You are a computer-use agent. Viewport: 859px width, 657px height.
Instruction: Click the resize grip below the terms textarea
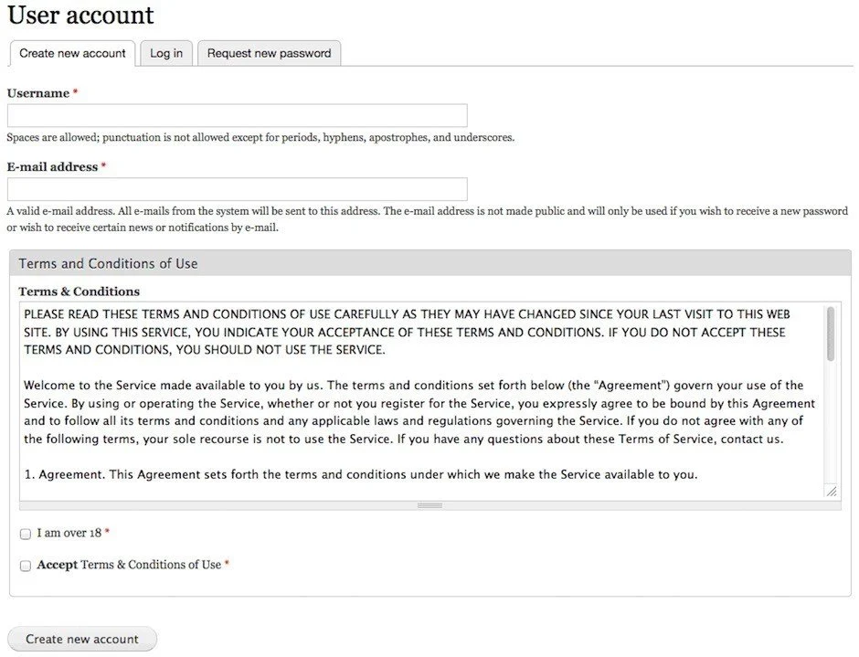tap(429, 504)
